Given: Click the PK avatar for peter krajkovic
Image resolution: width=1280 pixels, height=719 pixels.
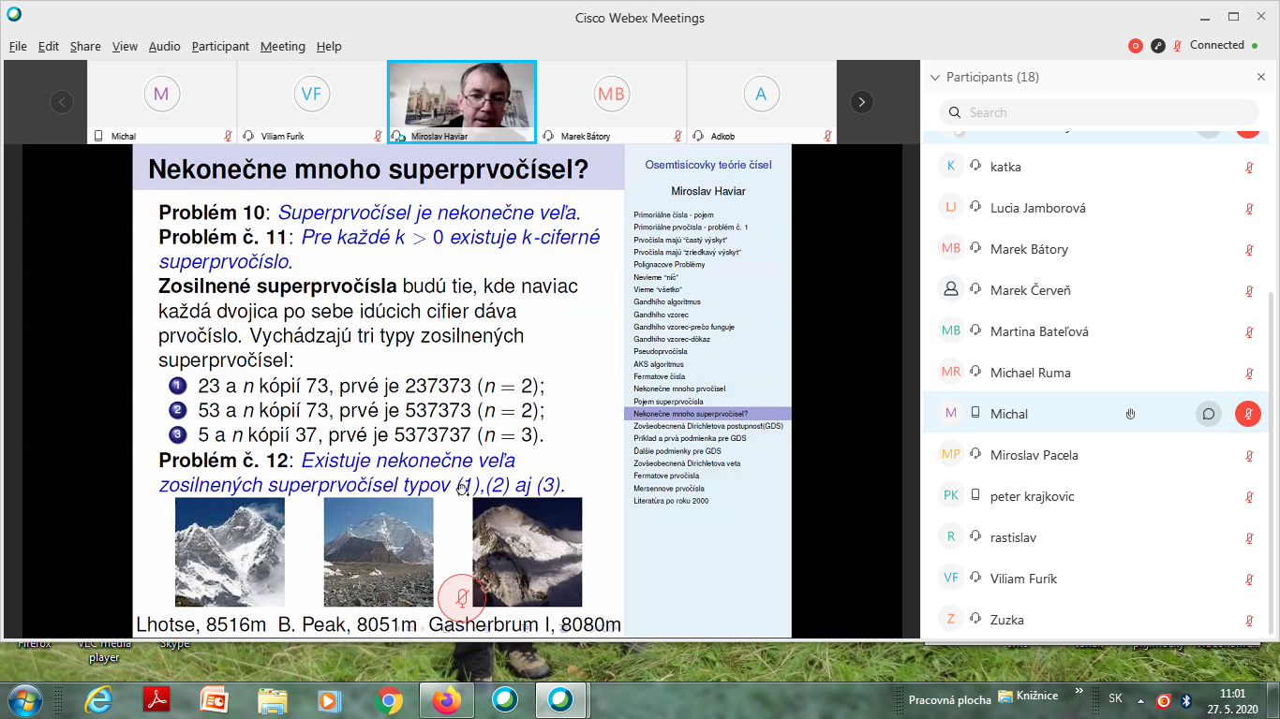Looking at the screenshot, I should click(951, 496).
